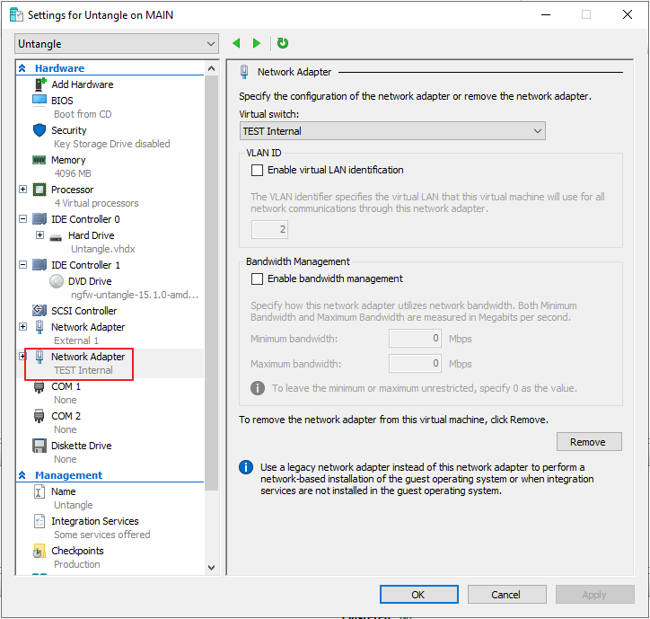This screenshot has width=650, height=619.
Task: Close the Settings for Untangle window
Action: click(628, 14)
